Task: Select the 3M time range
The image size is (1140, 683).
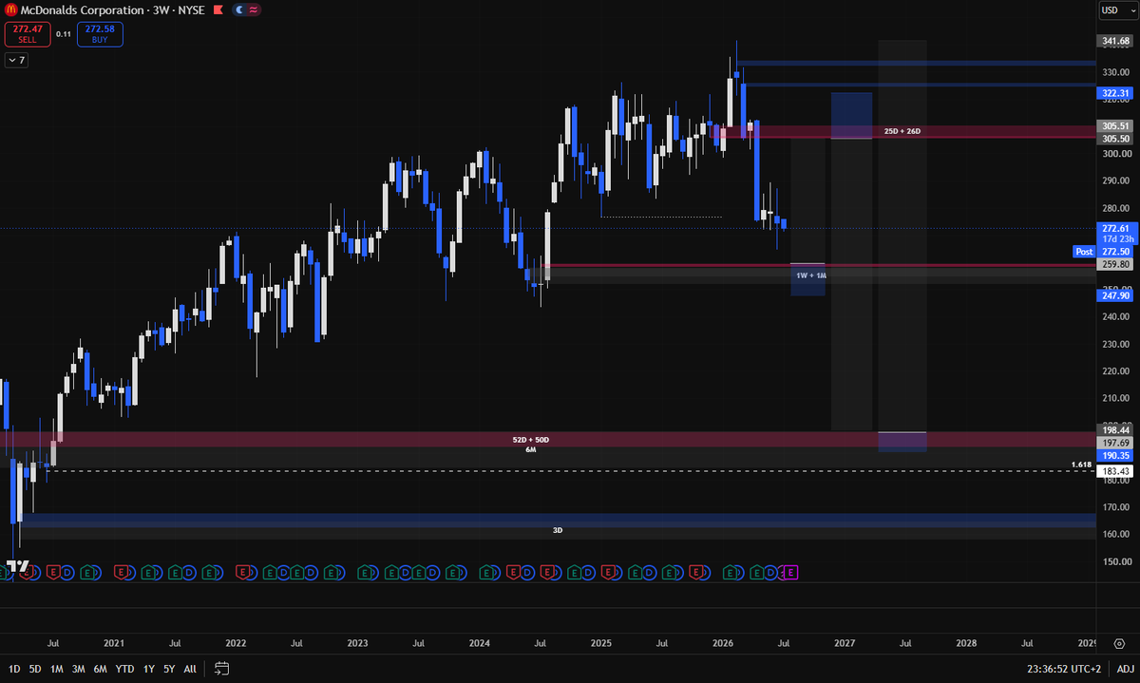Action: 79,669
